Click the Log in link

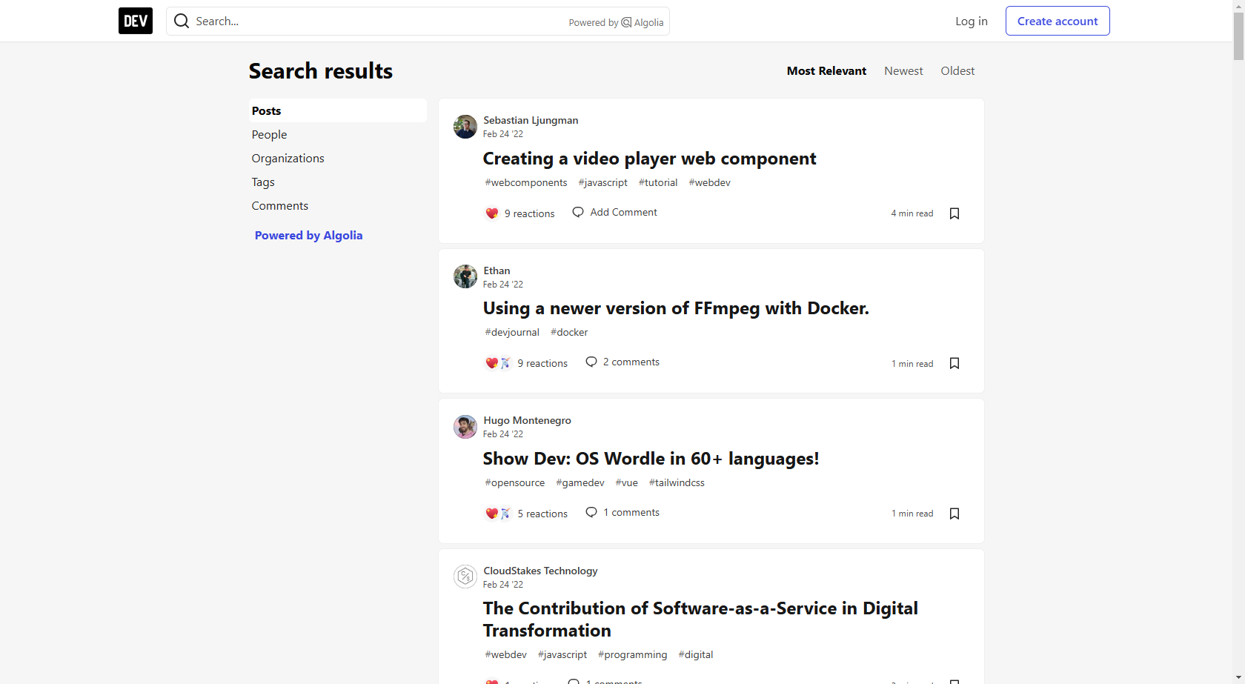tap(971, 21)
